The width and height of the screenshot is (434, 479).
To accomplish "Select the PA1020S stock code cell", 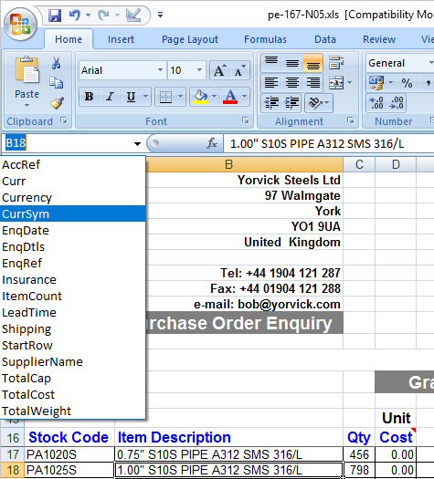I will 69,454.
